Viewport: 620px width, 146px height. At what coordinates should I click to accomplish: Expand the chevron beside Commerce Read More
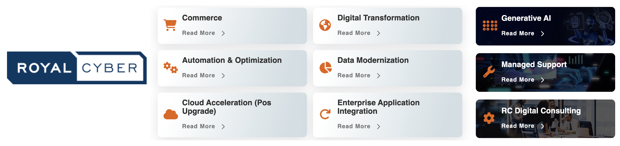tap(223, 33)
